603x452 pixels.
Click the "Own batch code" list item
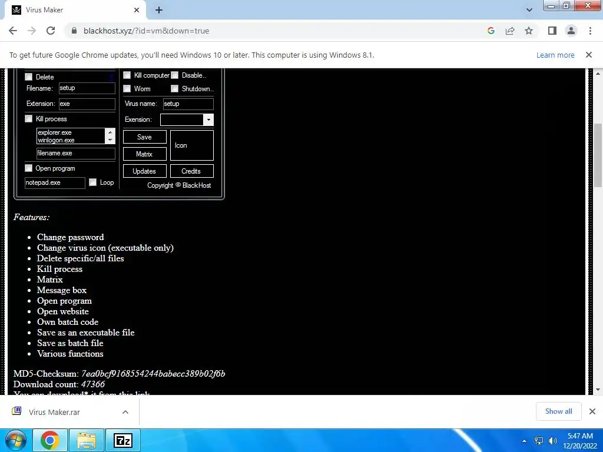pos(68,322)
